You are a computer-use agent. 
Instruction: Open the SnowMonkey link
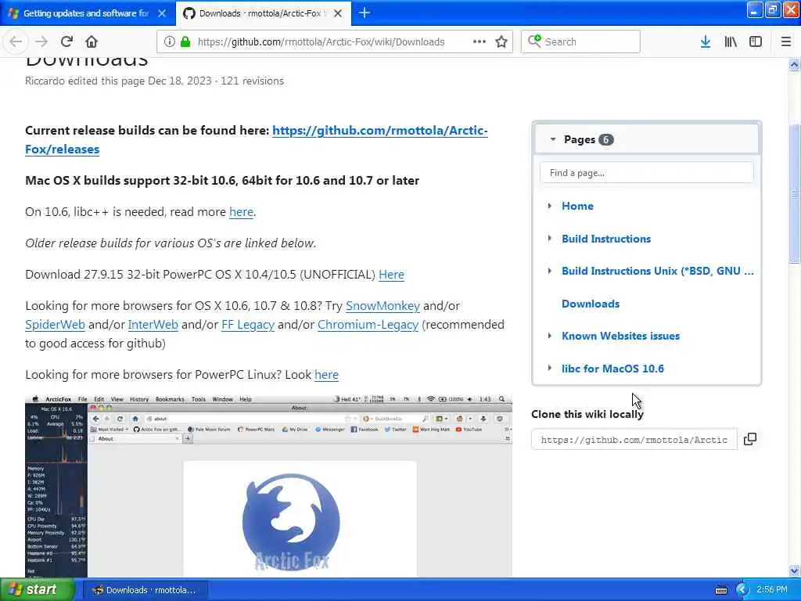pos(383,306)
